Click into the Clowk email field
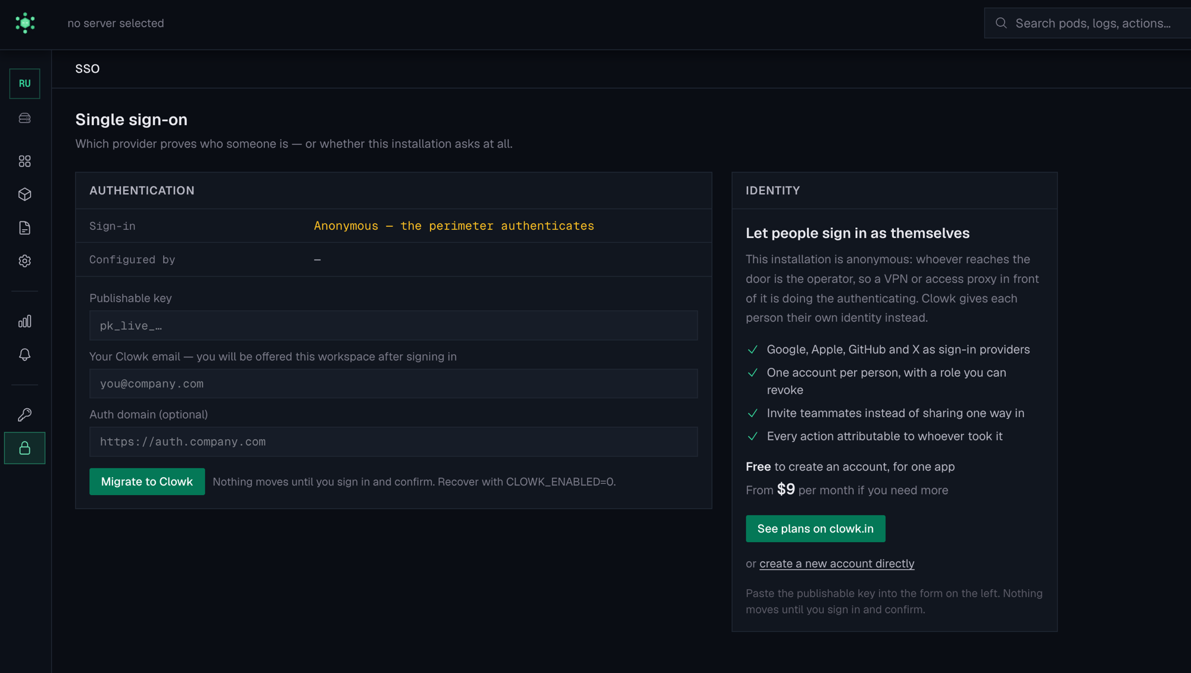Image resolution: width=1191 pixels, height=673 pixels. point(394,384)
